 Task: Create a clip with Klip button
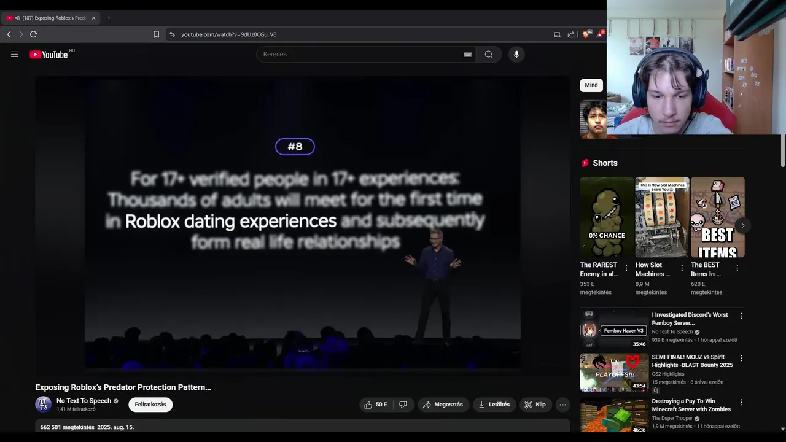tap(535, 405)
